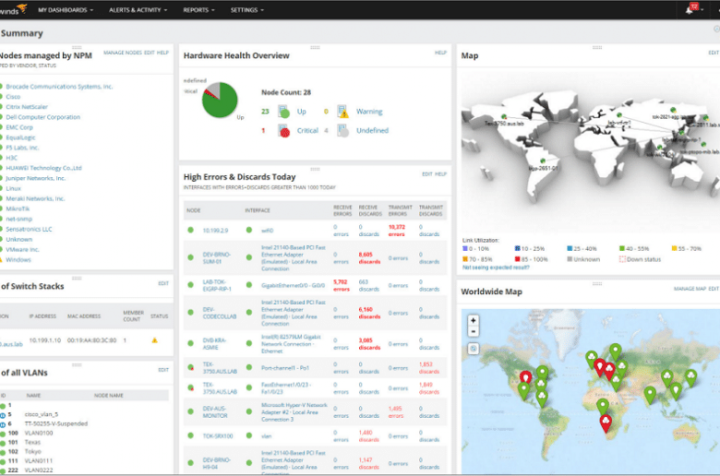
Task: Click Edit in Nodes managed by NPM
Action: pyautogui.click(x=150, y=53)
